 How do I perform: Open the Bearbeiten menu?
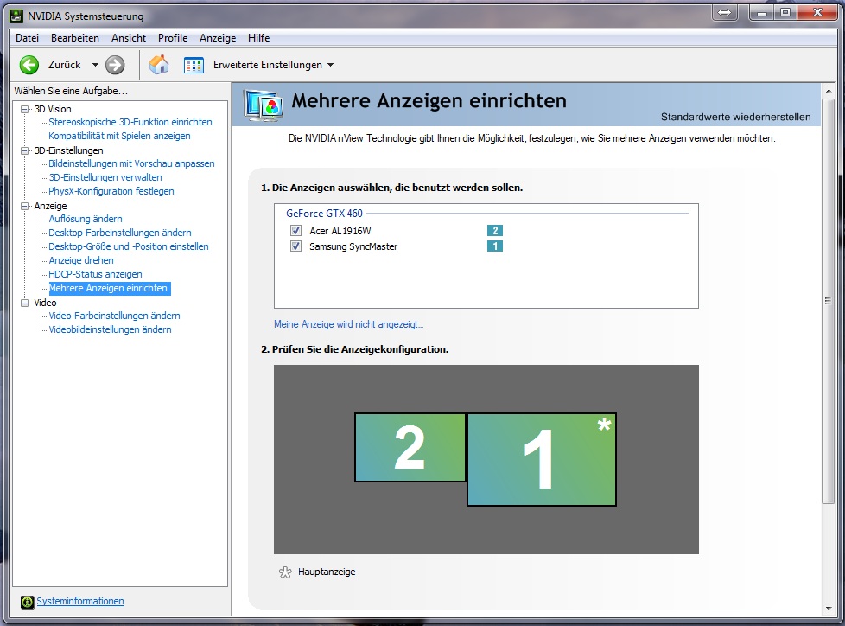pos(75,38)
